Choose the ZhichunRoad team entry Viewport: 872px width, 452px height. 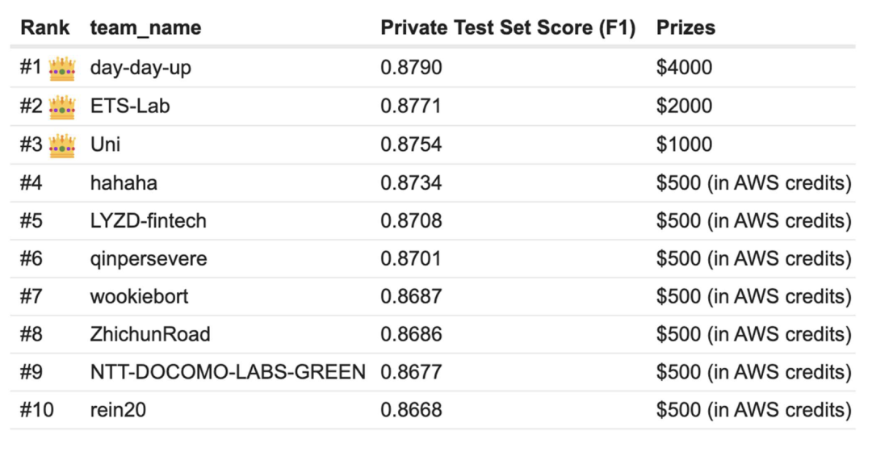(150, 334)
